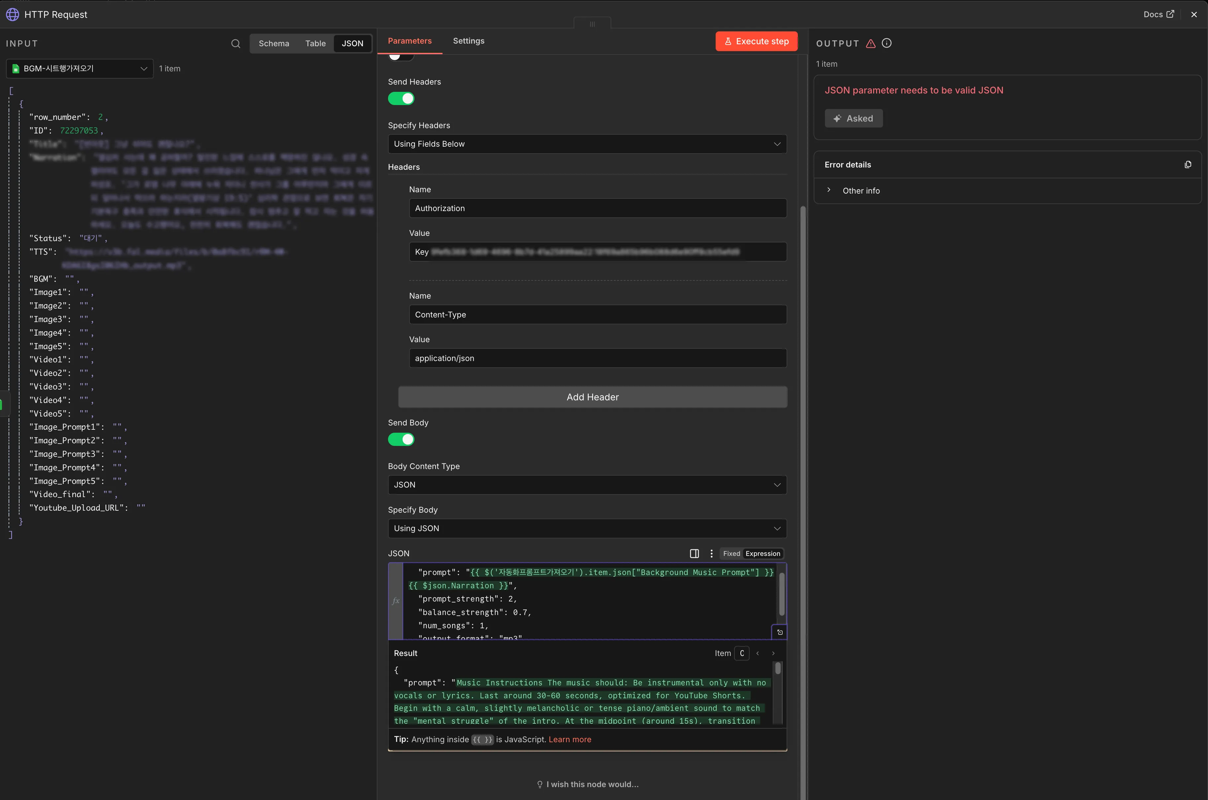Expand the JSON expression editor fullscreen icon
1208x800 pixels.
click(x=779, y=632)
